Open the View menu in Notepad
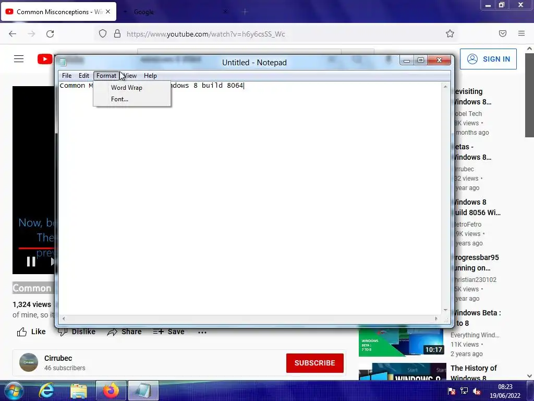This screenshot has width=534, height=401. 130,76
